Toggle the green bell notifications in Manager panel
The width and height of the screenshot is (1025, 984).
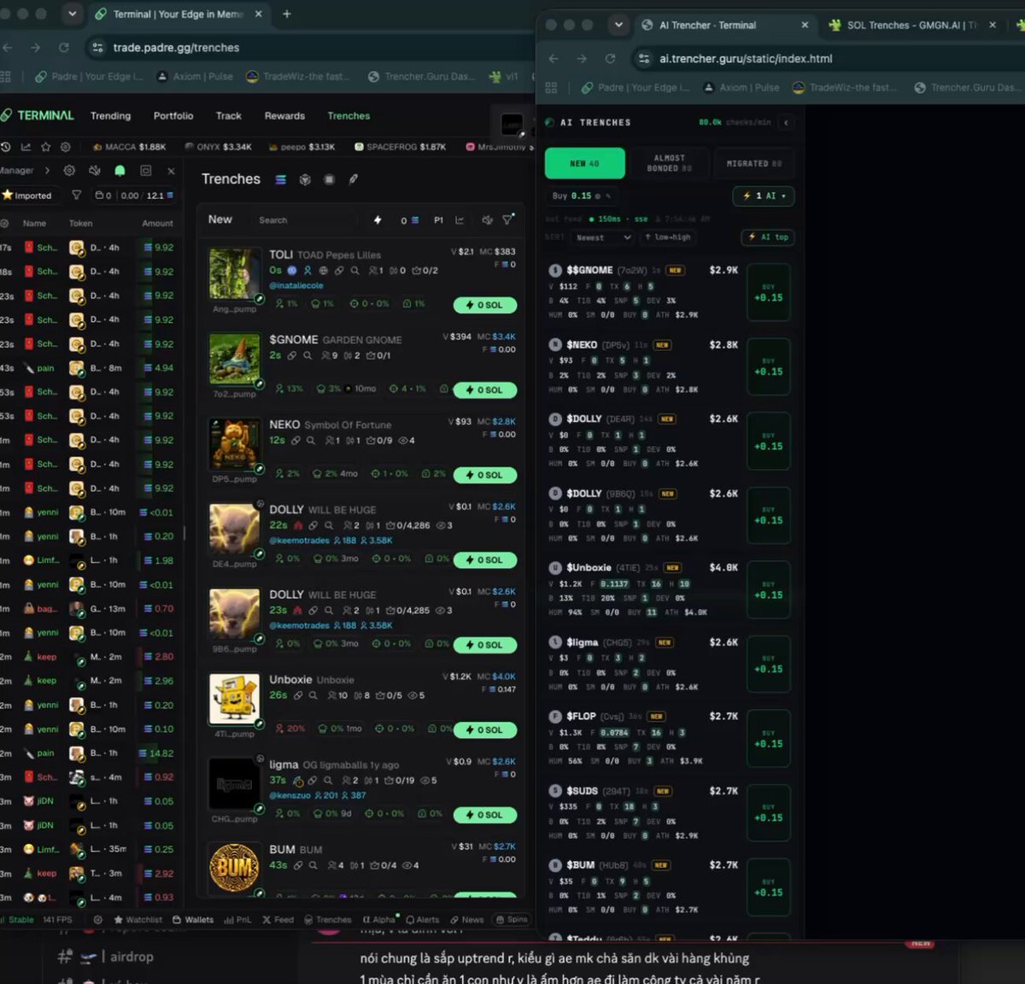click(120, 171)
